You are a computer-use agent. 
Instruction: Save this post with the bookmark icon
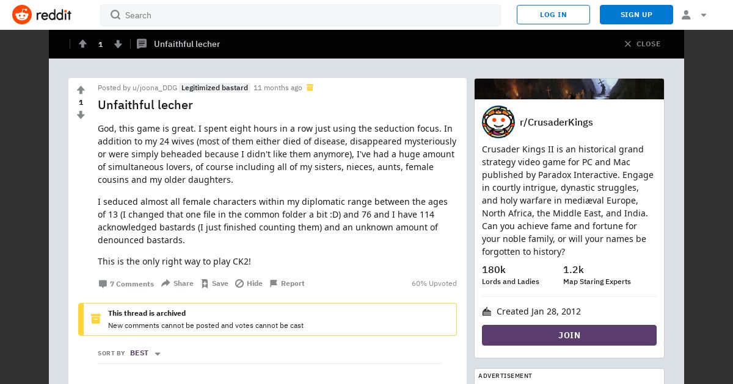point(214,283)
